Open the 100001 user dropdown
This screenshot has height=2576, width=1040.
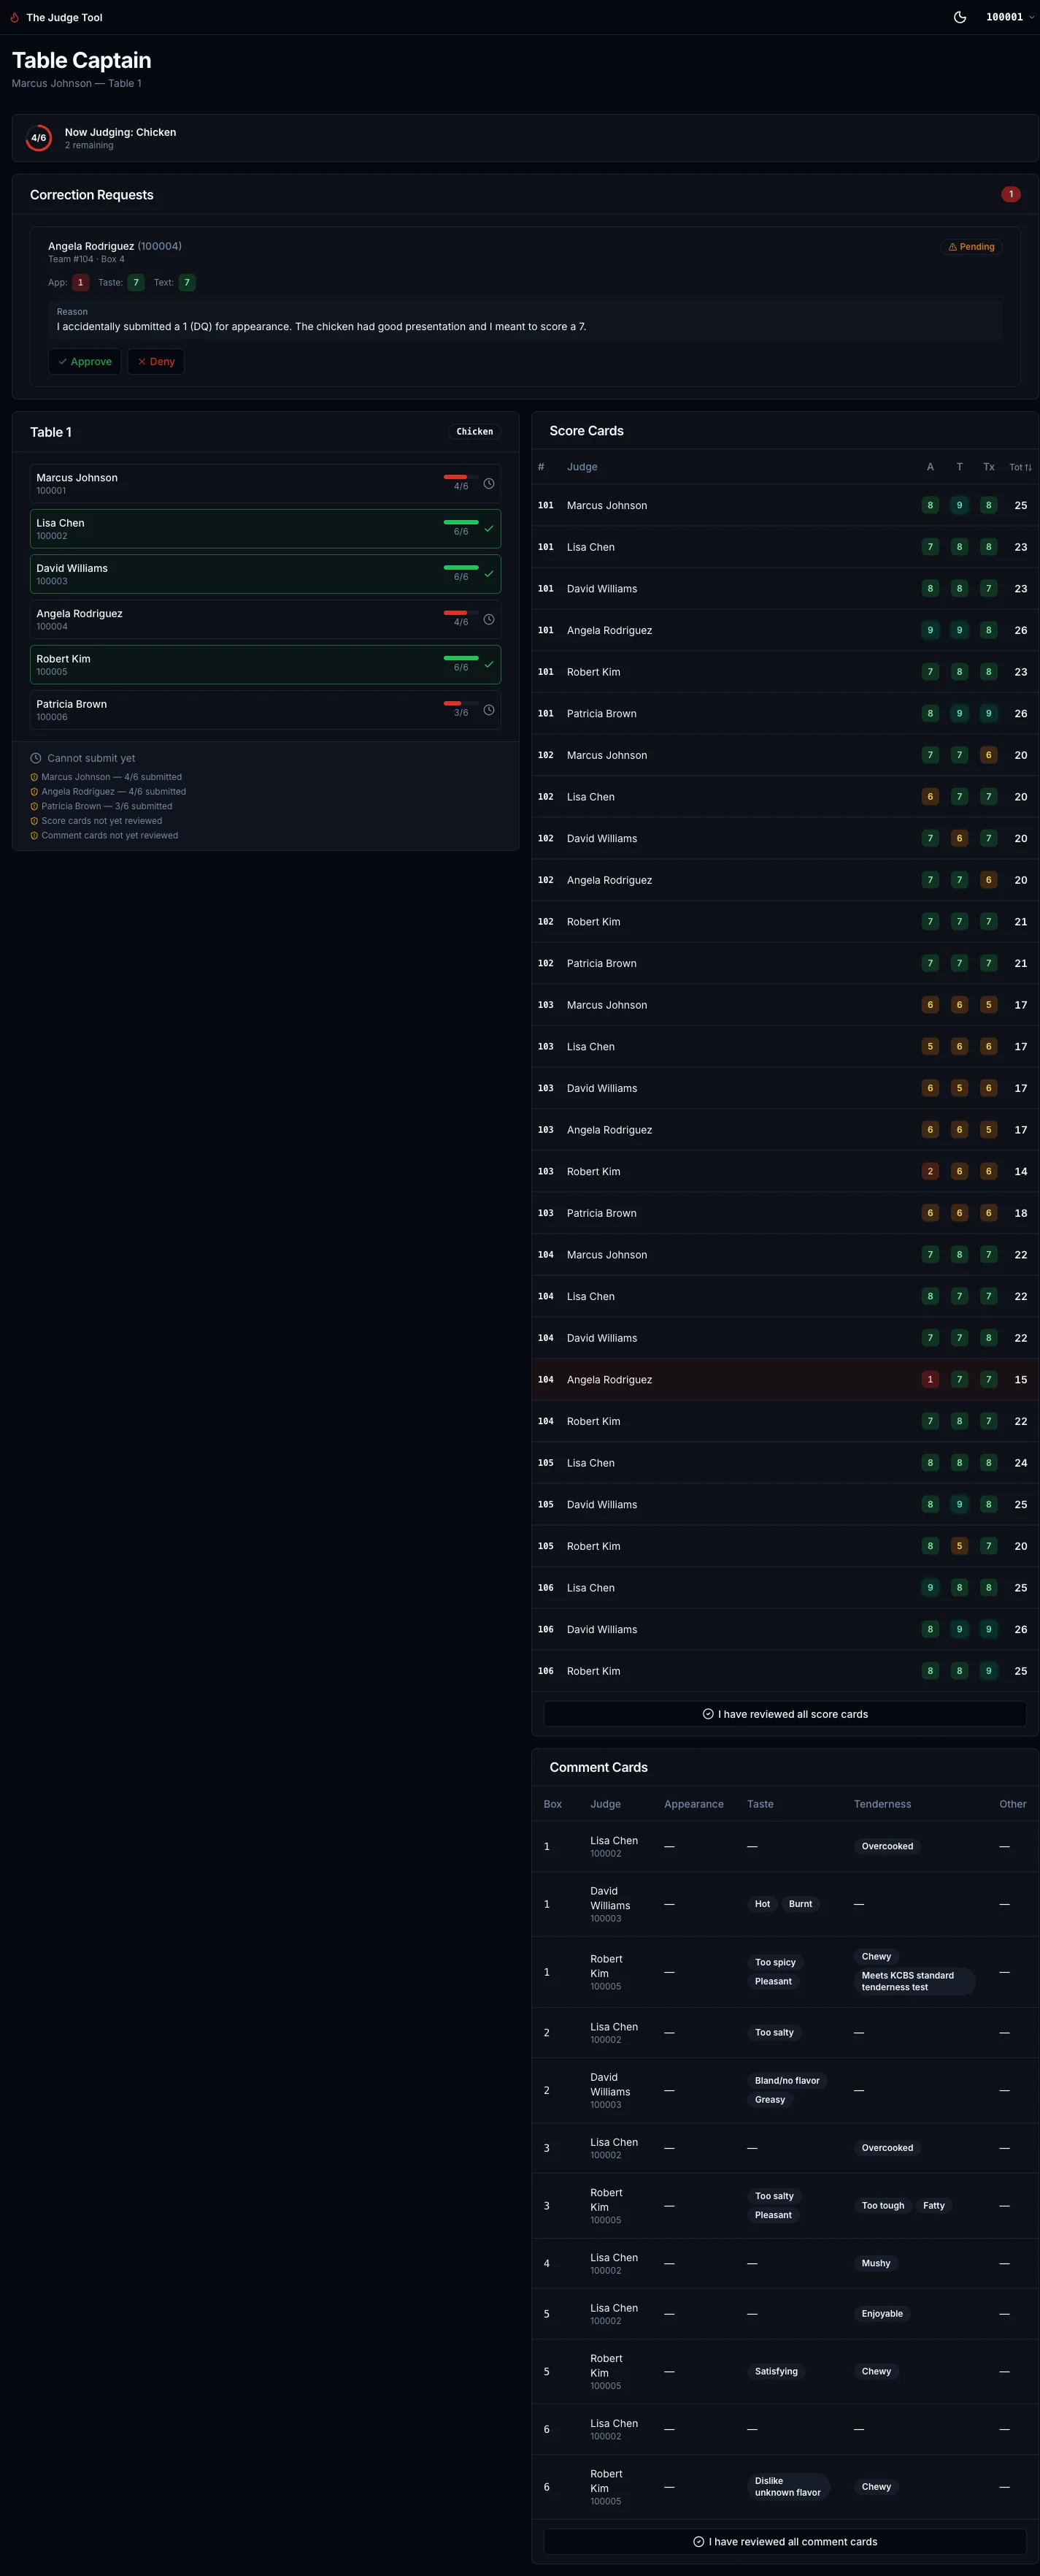pyautogui.click(x=1009, y=17)
